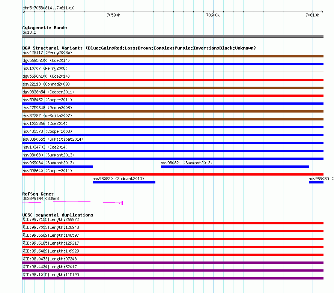This screenshot has height=293, width=334.
Task: Click nsv969084 (Sudmant2013) variant label
Action: click(48, 163)
